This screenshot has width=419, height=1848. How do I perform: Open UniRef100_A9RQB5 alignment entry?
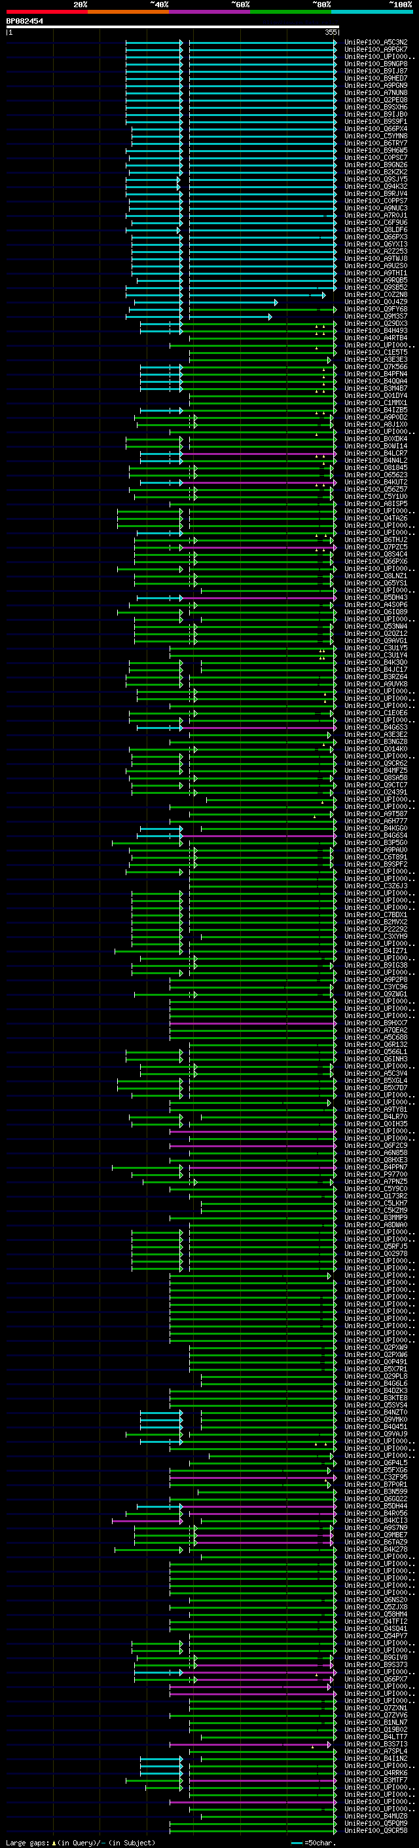(x=376, y=281)
